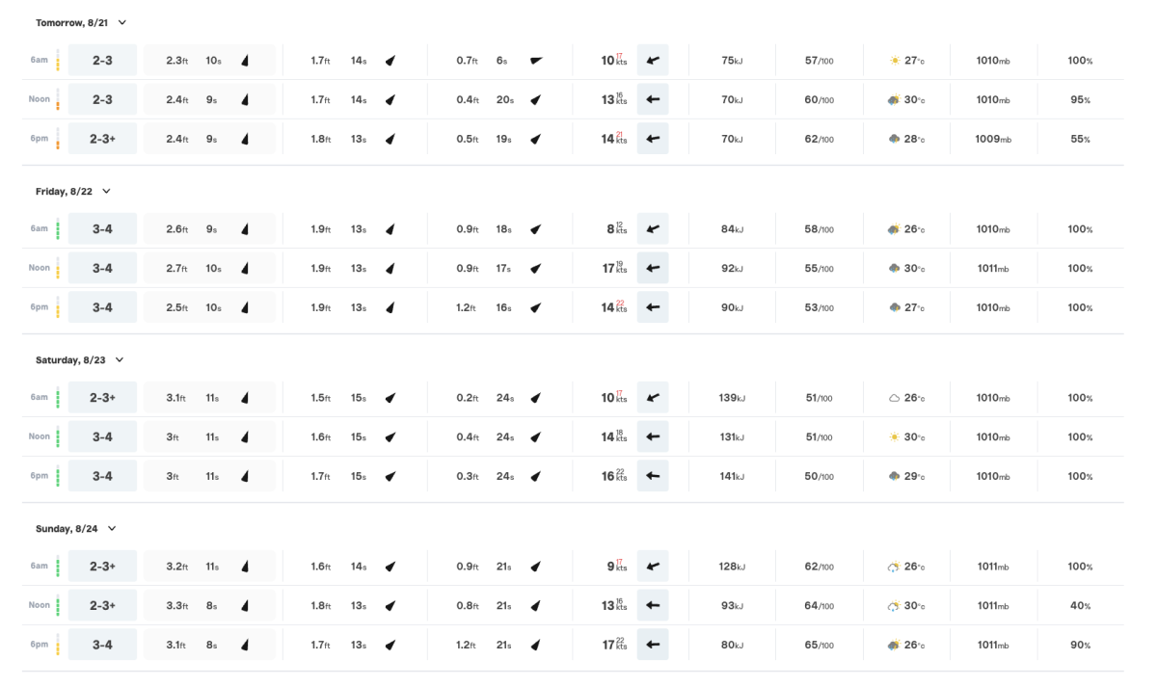Click sunny weather icon for Tomorrow 6am
The height and width of the screenshot is (687, 1157).
(895, 61)
